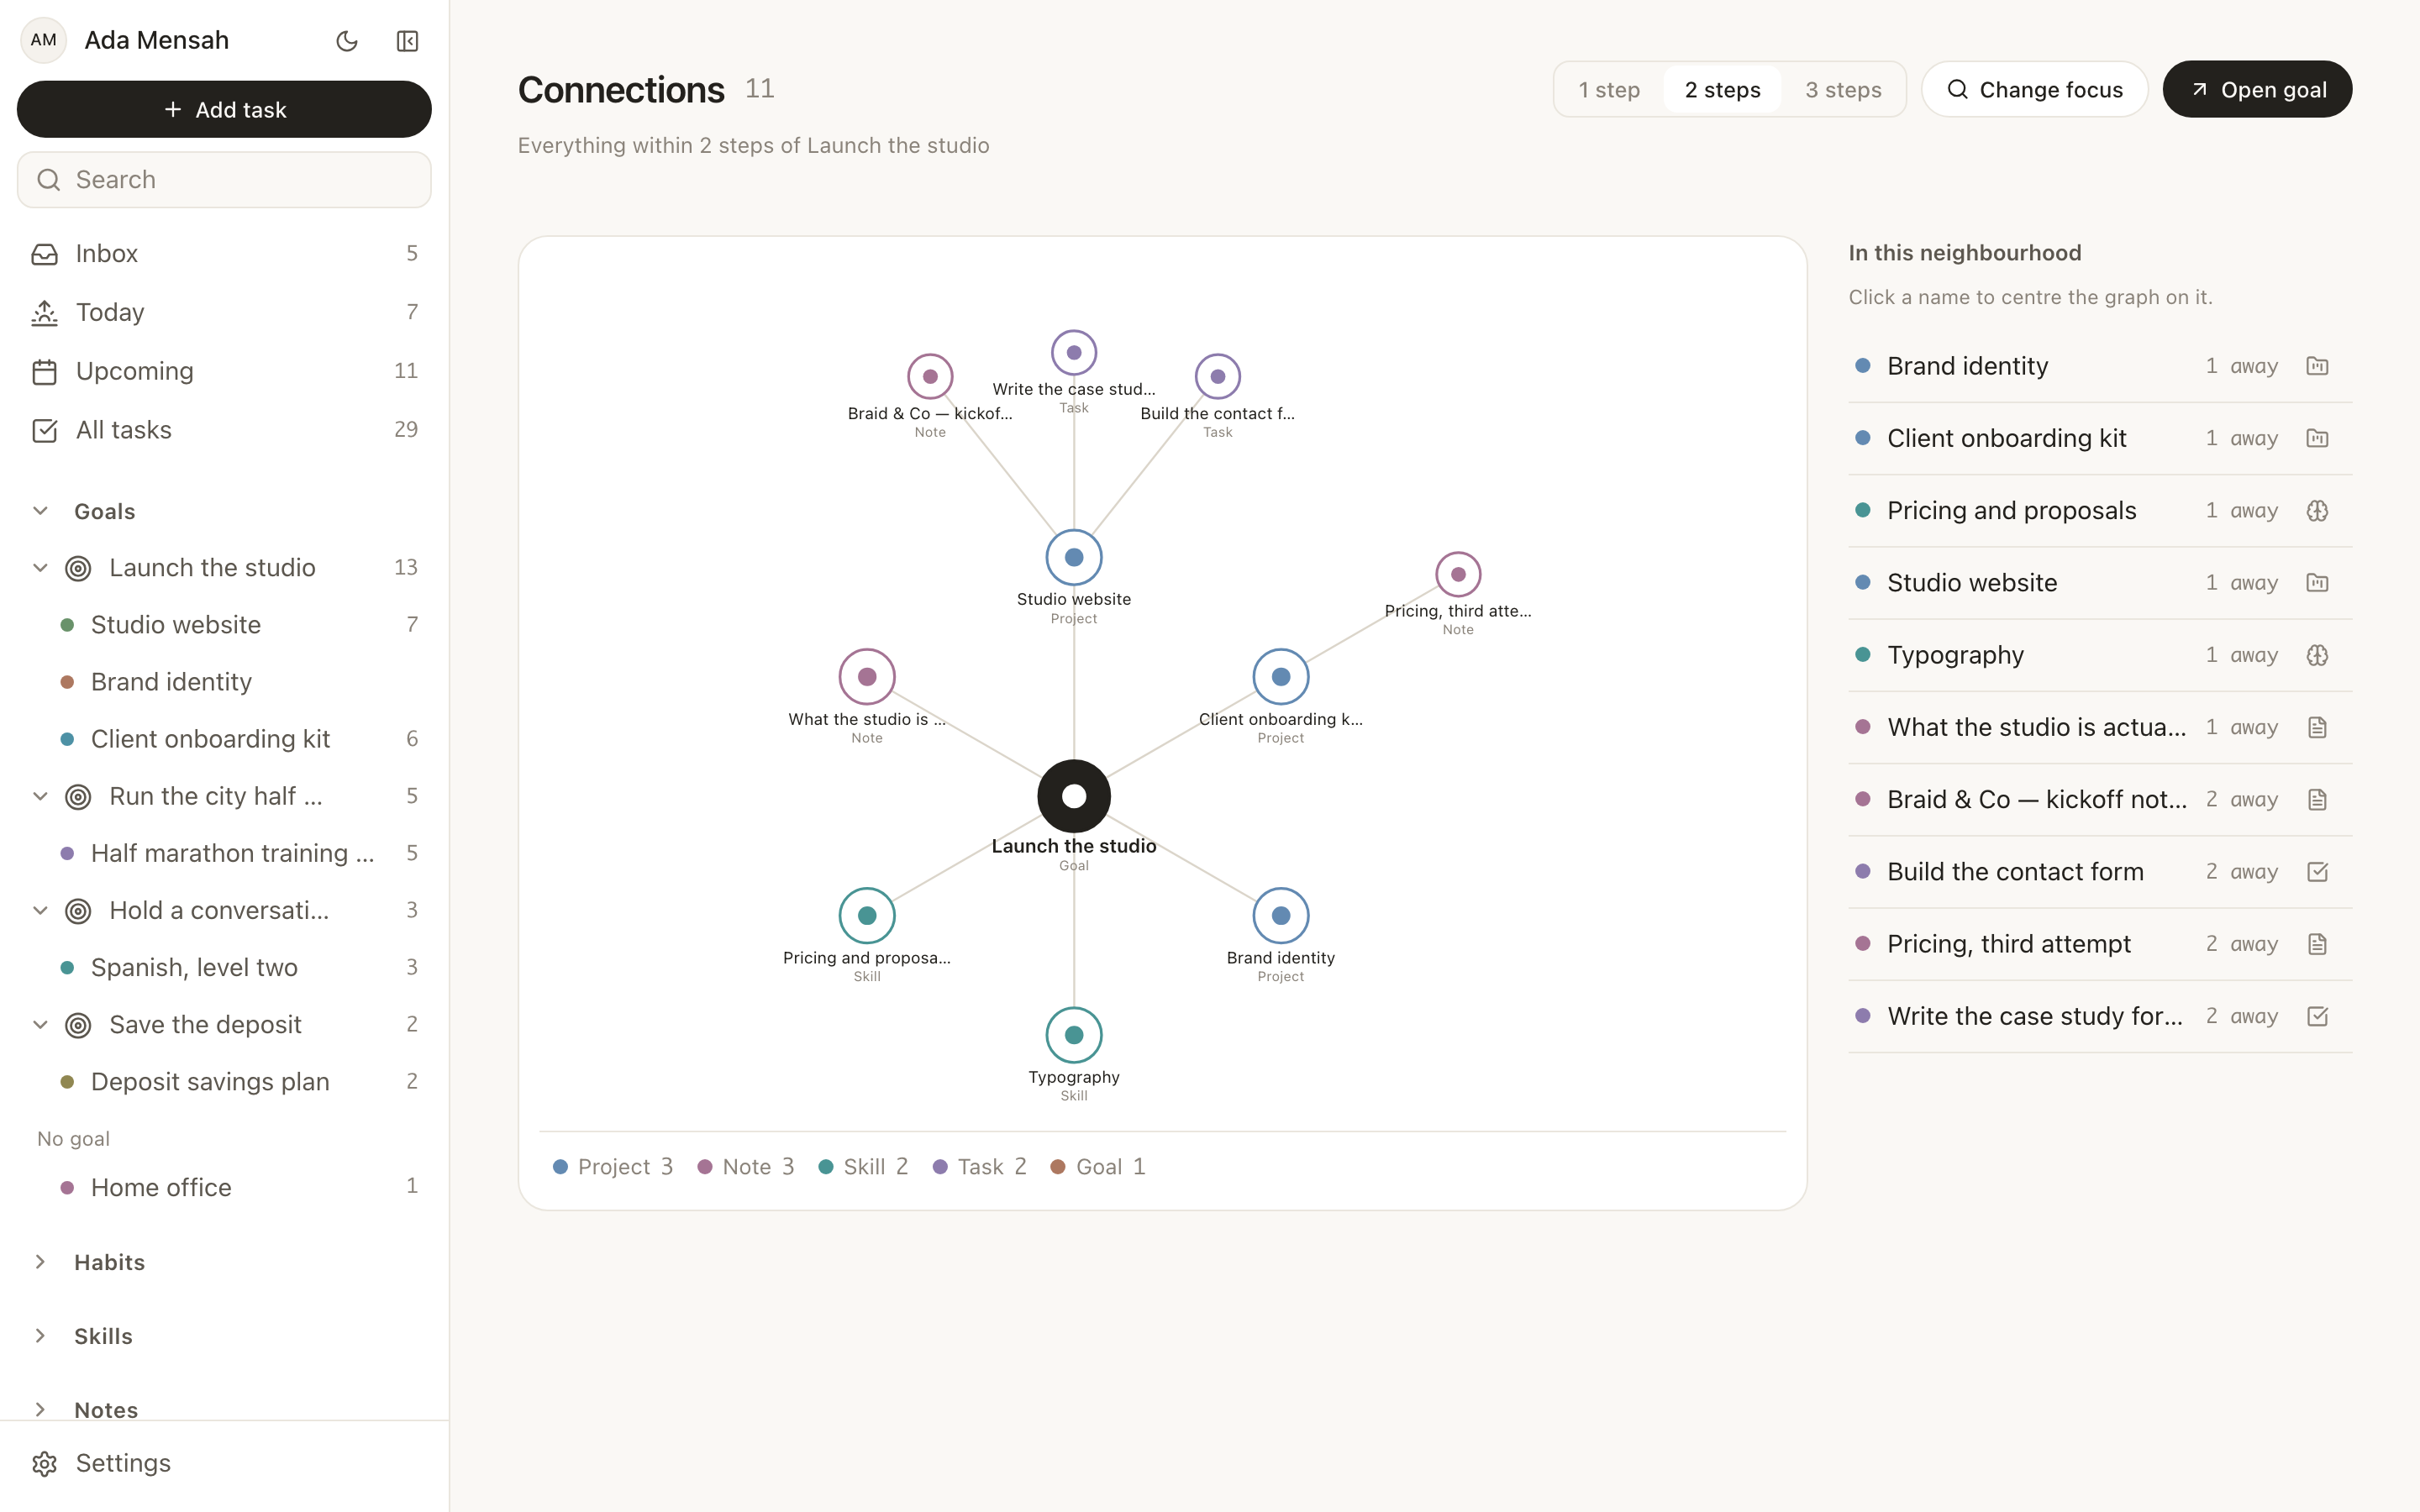Click the Note legend colour dot
2420x1512 pixels.
(x=705, y=1167)
